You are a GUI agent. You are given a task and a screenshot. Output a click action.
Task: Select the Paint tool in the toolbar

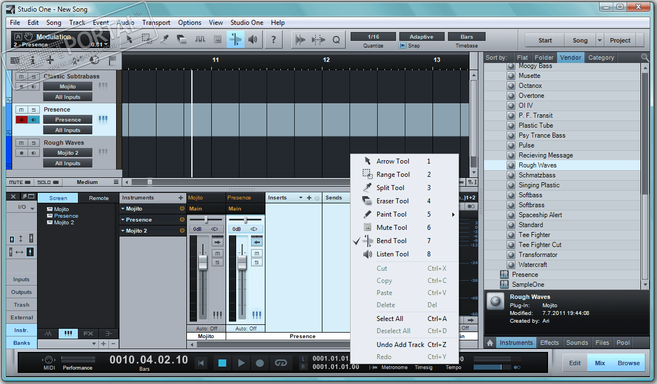click(200, 39)
